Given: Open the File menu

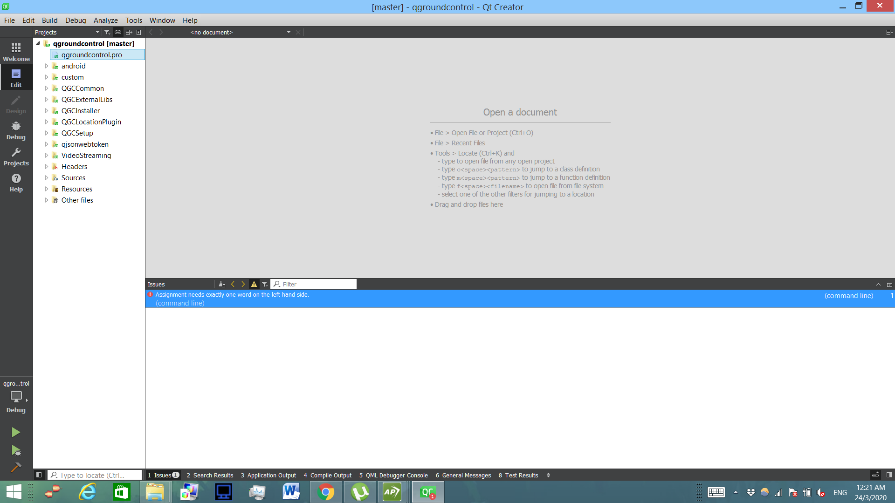Looking at the screenshot, I should [x=9, y=20].
